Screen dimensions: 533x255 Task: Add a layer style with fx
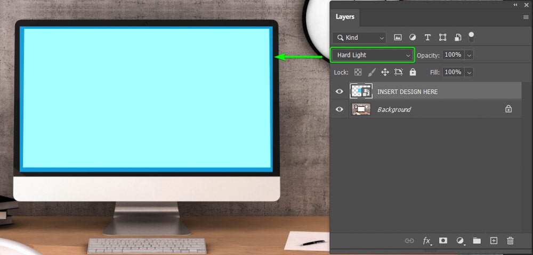(x=426, y=241)
